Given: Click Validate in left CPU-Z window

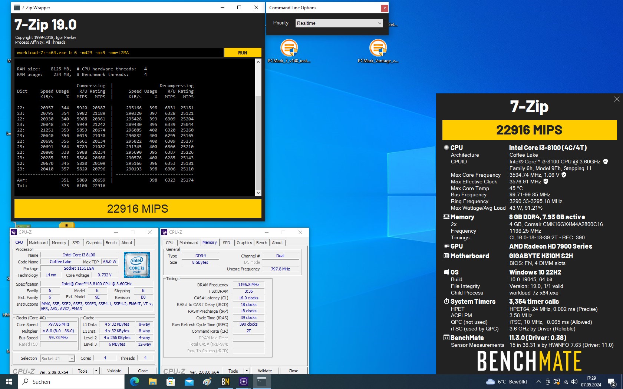Looking at the screenshot, I should point(114,370).
